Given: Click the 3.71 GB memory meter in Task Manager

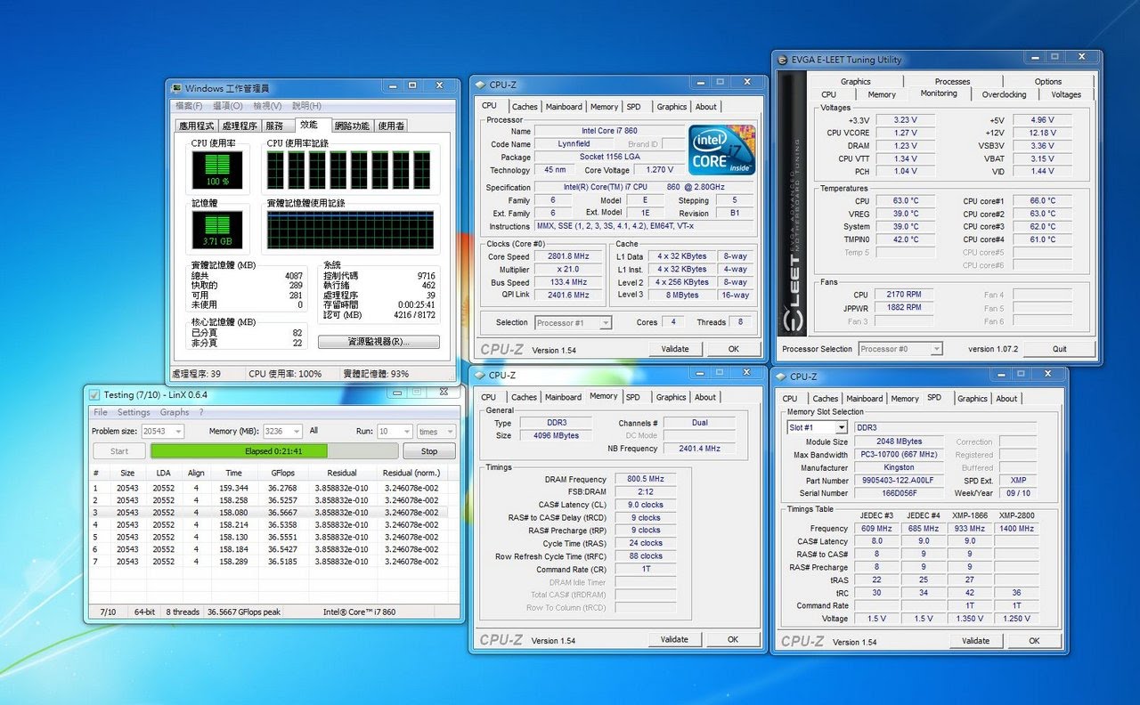Looking at the screenshot, I should [x=217, y=231].
